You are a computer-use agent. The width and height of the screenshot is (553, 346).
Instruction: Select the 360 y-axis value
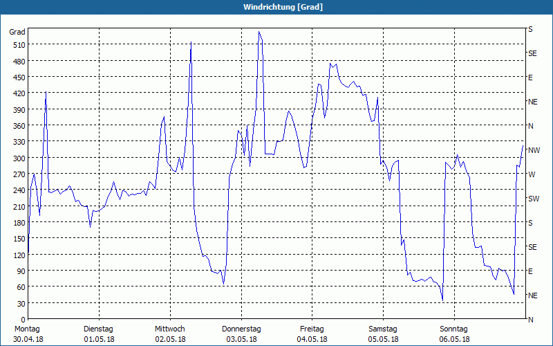coord(19,126)
